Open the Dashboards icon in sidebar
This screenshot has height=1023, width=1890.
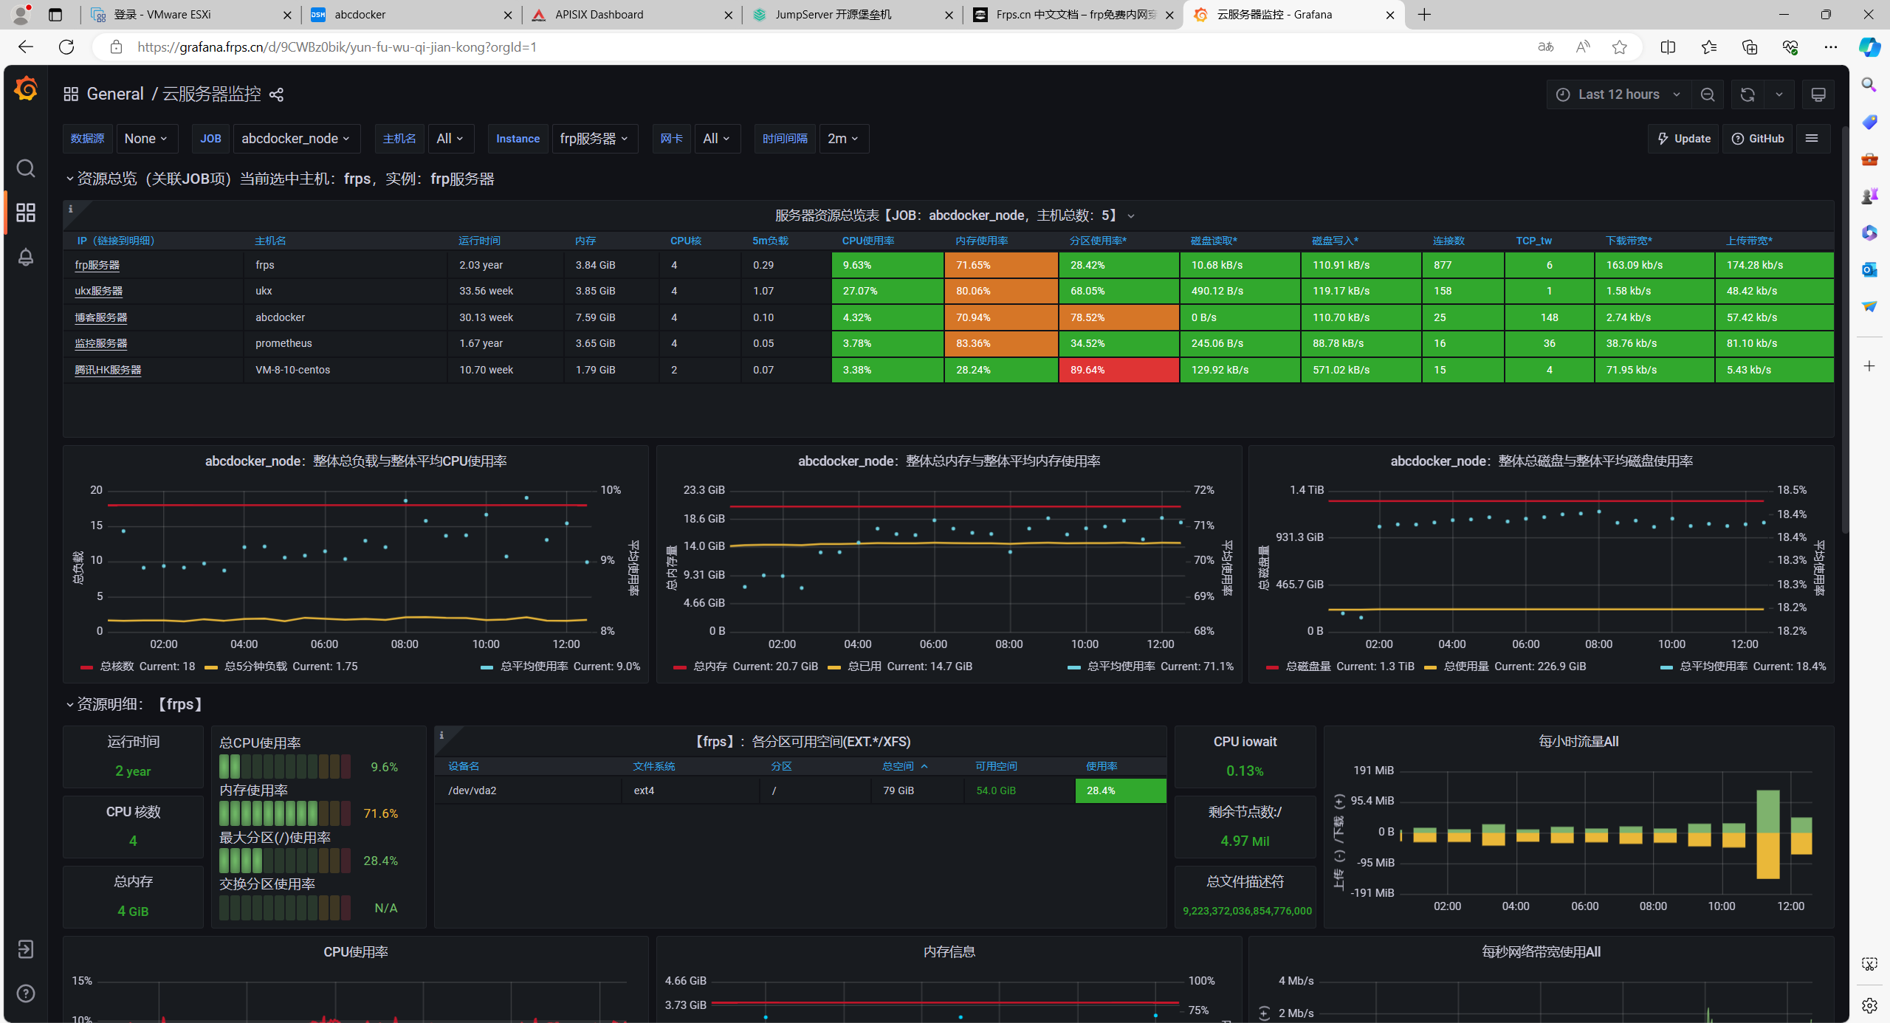[x=26, y=213]
